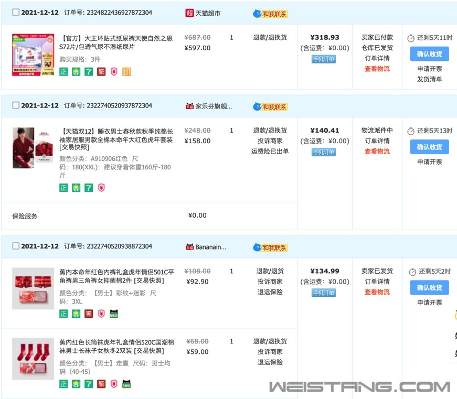Image resolution: width=457 pixels, height=399 pixels.
Task: Click 申请开票 for the 家乐芬旗舰 order
Action: pyautogui.click(x=429, y=161)
